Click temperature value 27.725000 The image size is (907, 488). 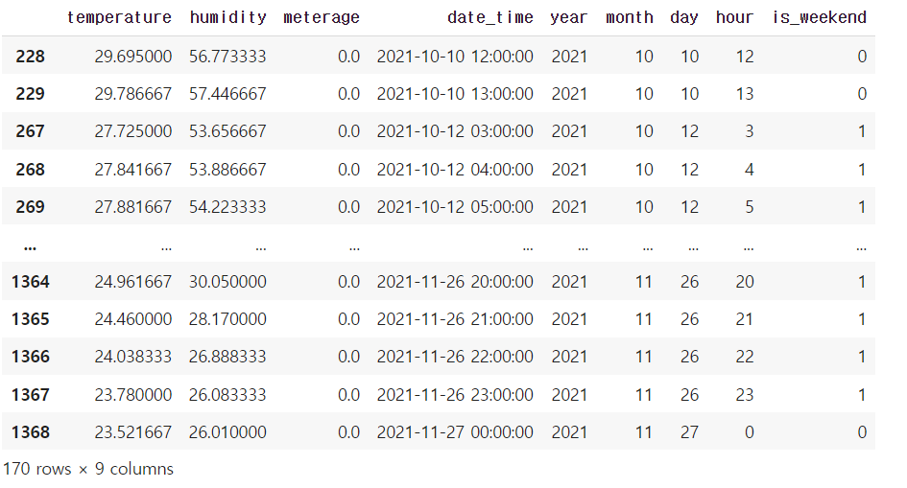click(x=133, y=131)
